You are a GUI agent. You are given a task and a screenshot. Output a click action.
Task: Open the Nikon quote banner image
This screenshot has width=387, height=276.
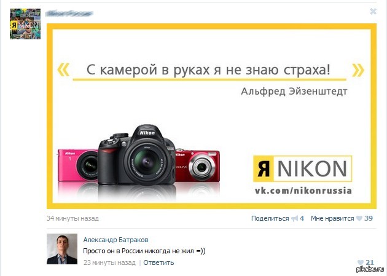point(211,116)
